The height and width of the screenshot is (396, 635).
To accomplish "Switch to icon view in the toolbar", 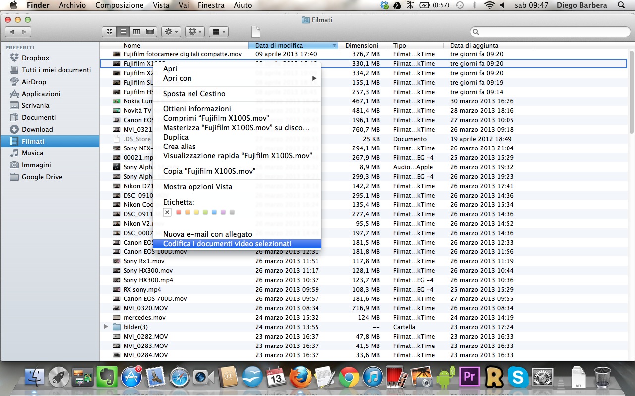I will [110, 31].
